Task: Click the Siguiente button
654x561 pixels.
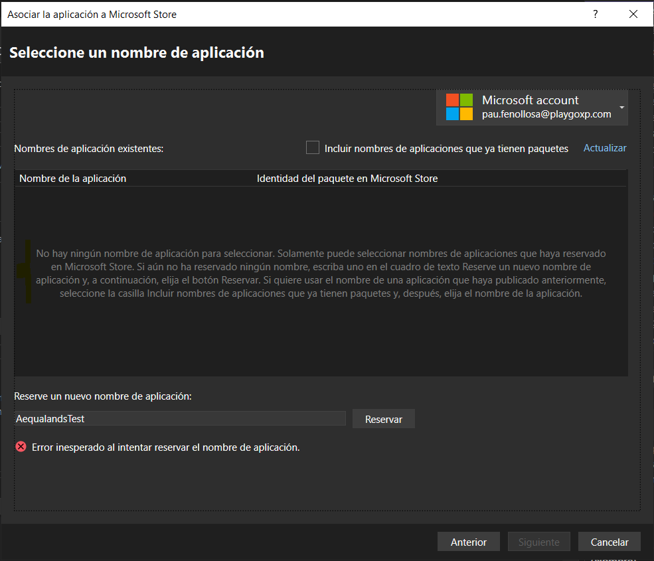Action: (x=539, y=542)
